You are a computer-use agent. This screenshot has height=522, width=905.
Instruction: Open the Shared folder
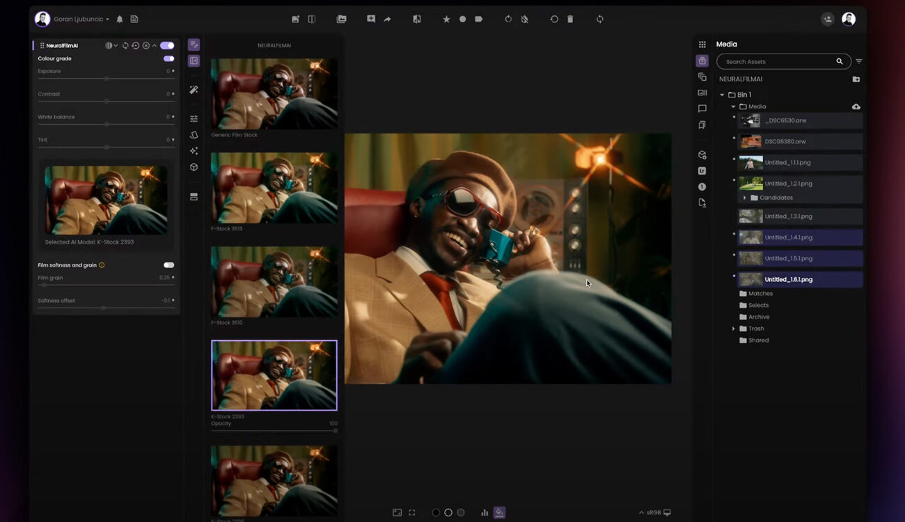(x=754, y=340)
